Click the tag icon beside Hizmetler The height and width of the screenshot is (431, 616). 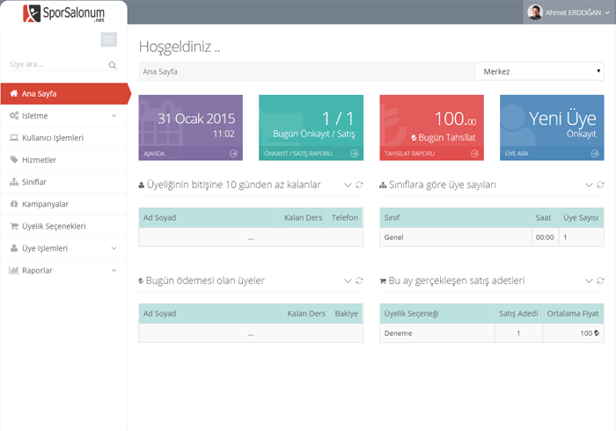pos(14,159)
